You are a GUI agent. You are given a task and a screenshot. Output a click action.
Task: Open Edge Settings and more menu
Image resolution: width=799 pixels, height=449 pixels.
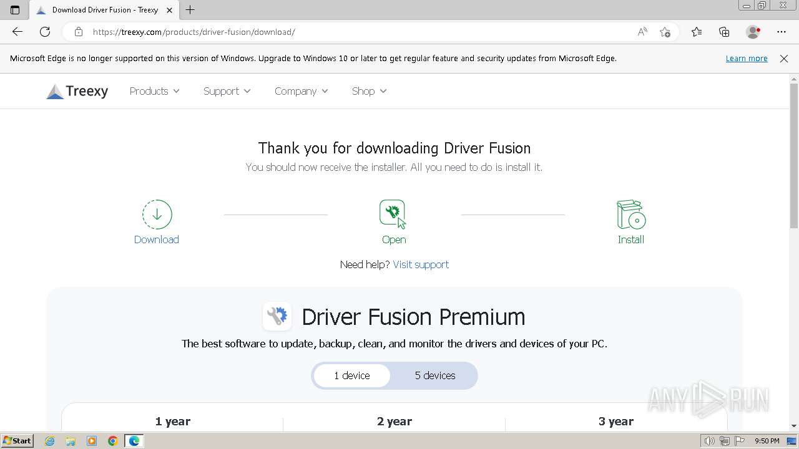782,32
